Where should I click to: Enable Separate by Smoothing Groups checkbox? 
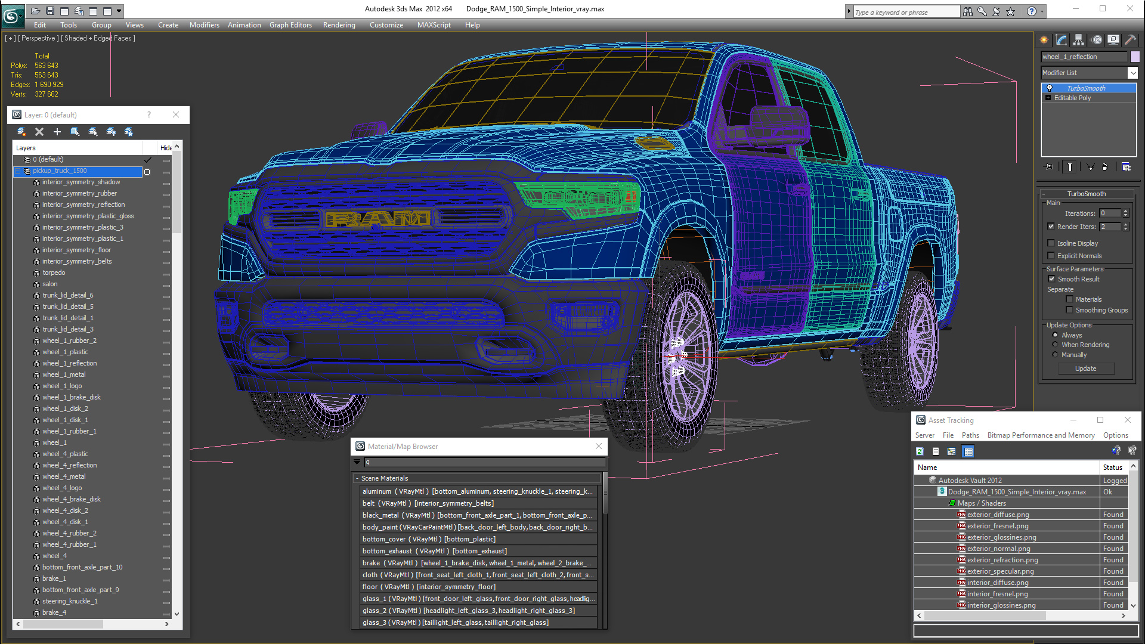point(1070,310)
